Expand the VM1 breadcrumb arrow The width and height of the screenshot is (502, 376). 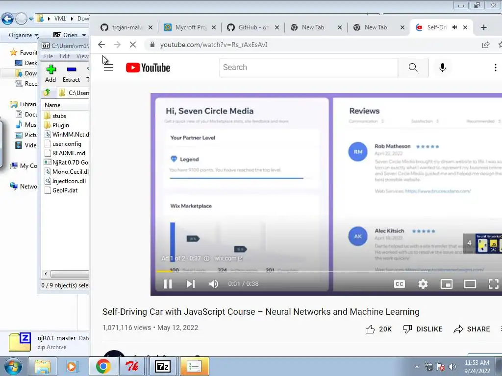(72, 19)
